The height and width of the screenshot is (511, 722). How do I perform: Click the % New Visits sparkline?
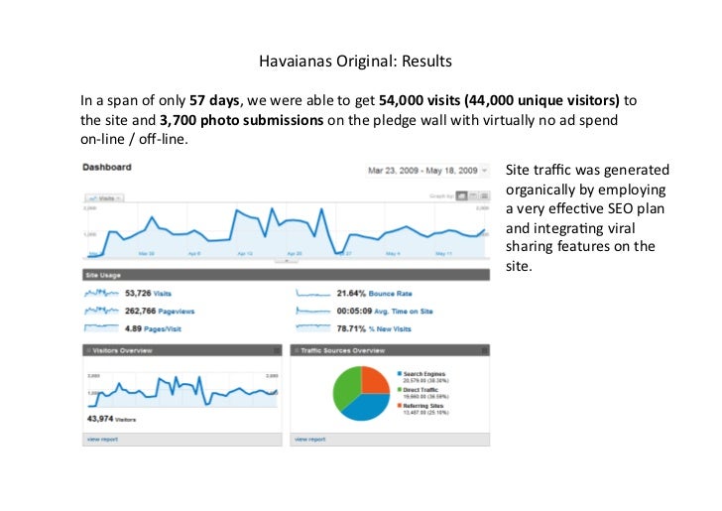coord(313,328)
